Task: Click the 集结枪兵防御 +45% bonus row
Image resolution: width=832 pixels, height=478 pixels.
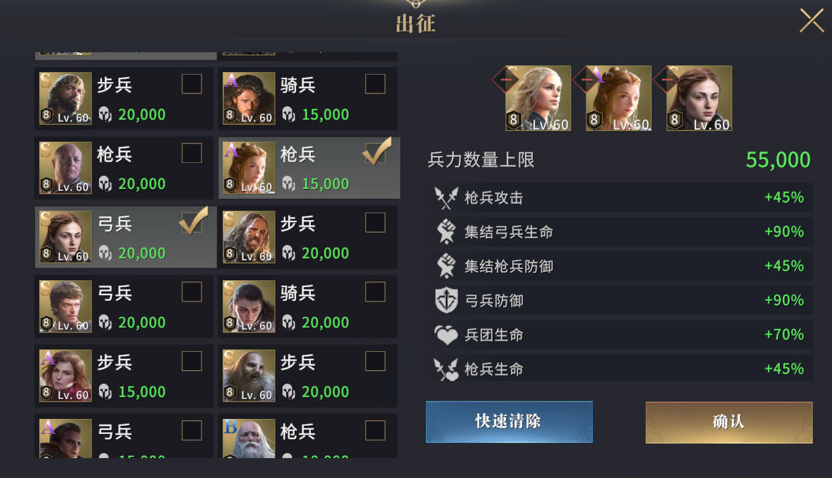Action: point(621,266)
